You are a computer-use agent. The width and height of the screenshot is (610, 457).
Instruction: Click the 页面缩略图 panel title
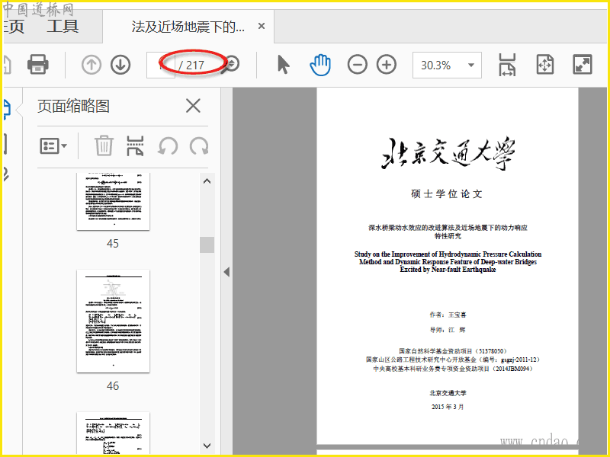73,106
